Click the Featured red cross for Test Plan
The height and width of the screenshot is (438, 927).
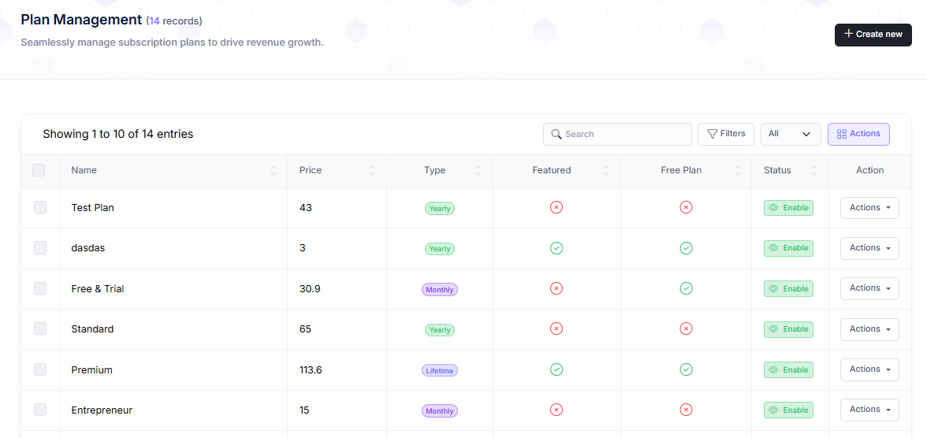coord(556,207)
